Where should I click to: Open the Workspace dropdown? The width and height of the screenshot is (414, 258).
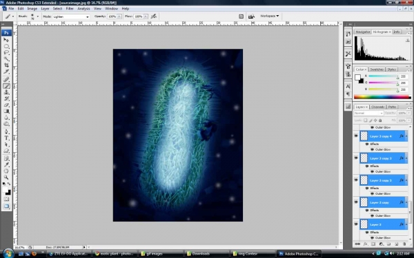[x=269, y=16]
